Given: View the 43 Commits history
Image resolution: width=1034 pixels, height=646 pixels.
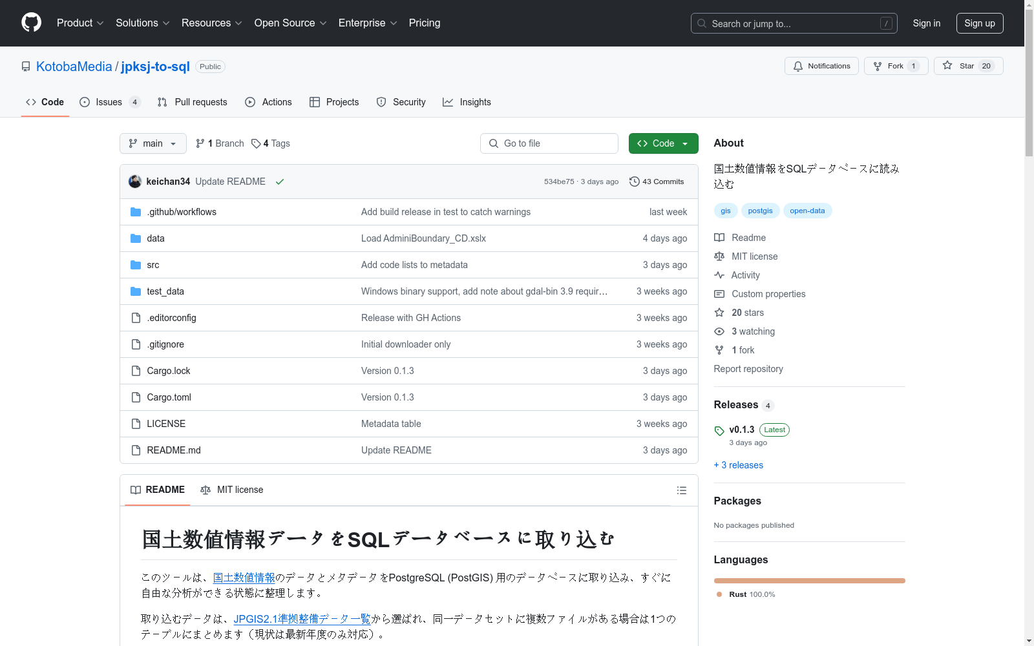Looking at the screenshot, I should pos(657,182).
